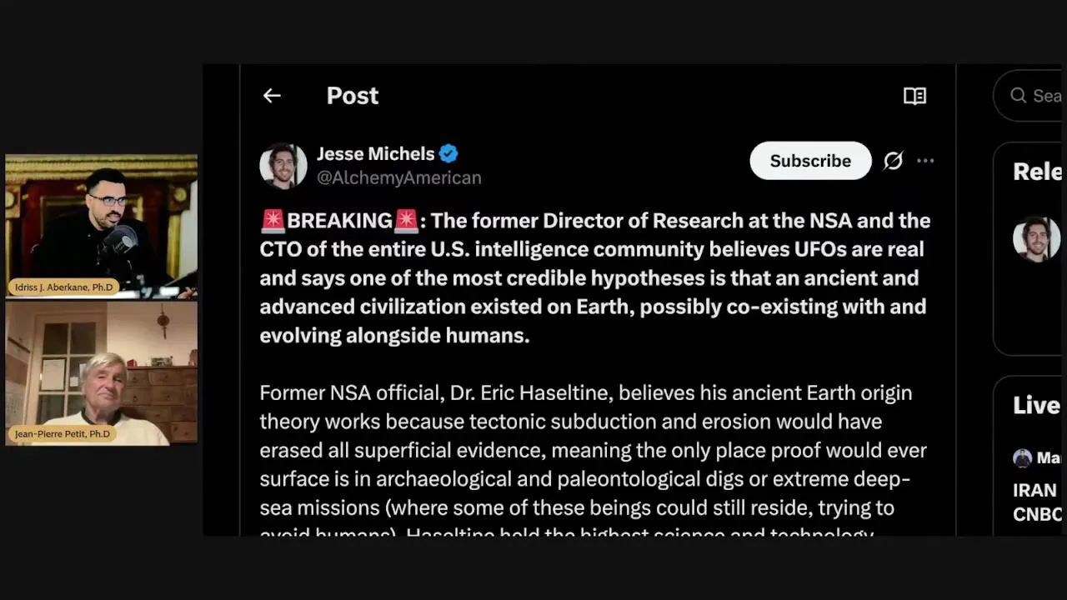Click the Jean-Pierre Petit, Ph.D name label
Viewport: 1067px width, 600px height.
(x=62, y=434)
